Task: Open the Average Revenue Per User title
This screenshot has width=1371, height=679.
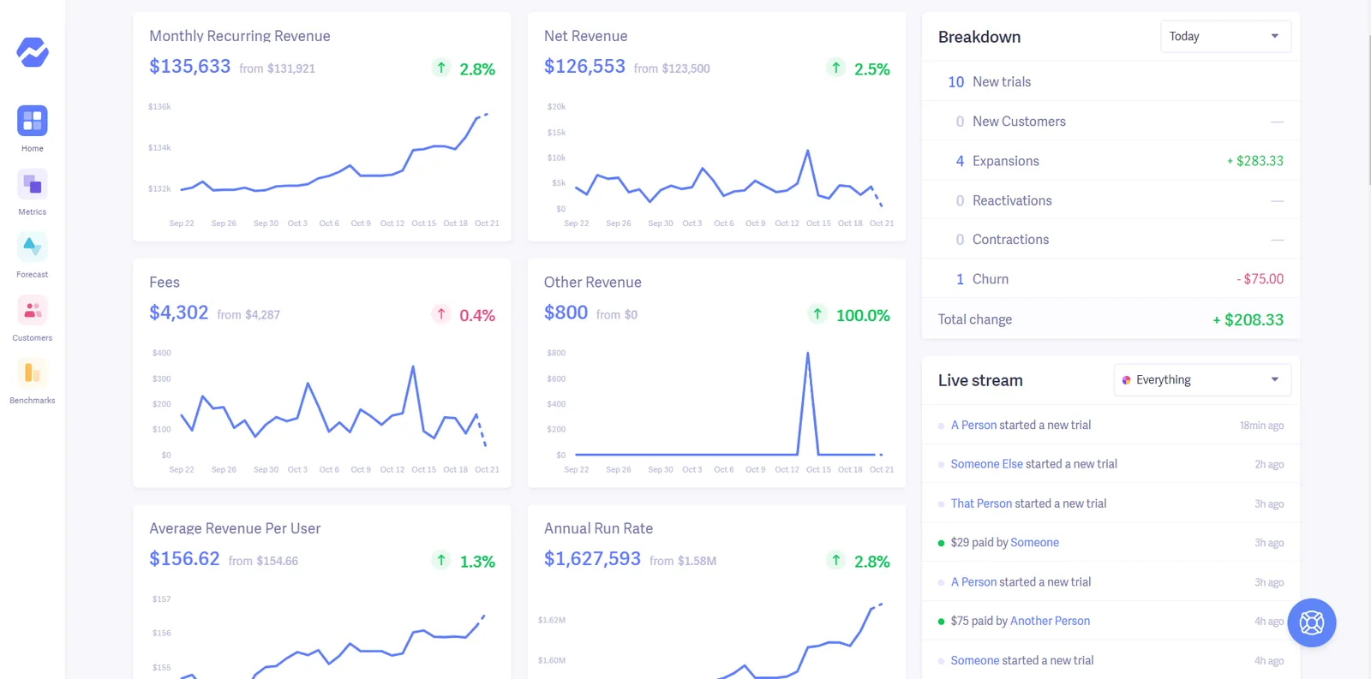Action: pyautogui.click(x=235, y=528)
